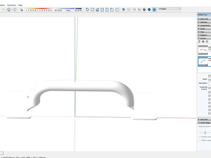Expand the Materials panel
The image size is (211, 158).
click(x=204, y=22)
